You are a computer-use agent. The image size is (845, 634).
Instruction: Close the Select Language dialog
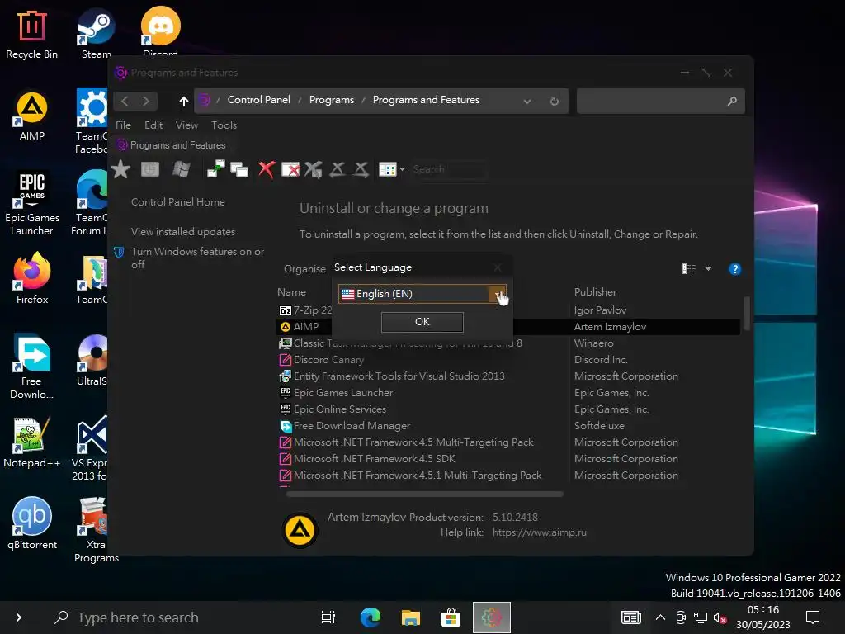tap(498, 267)
